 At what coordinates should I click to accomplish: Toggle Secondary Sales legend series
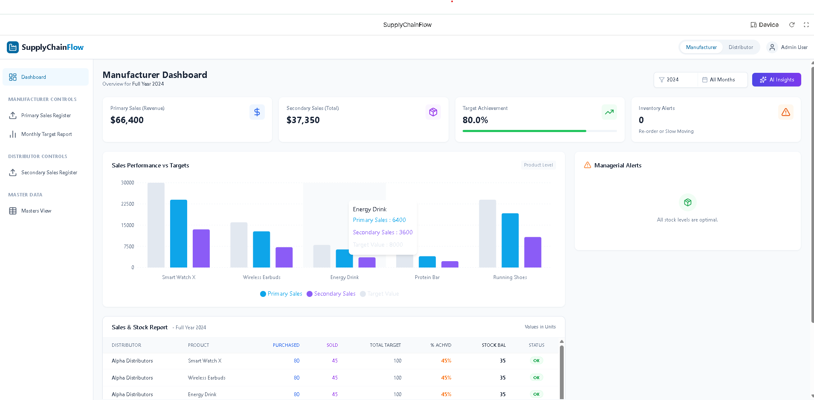[331, 294]
